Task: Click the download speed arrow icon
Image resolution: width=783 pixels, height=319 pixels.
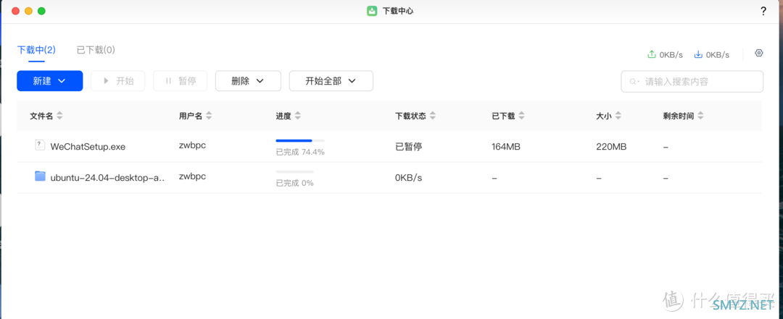Action: point(698,54)
